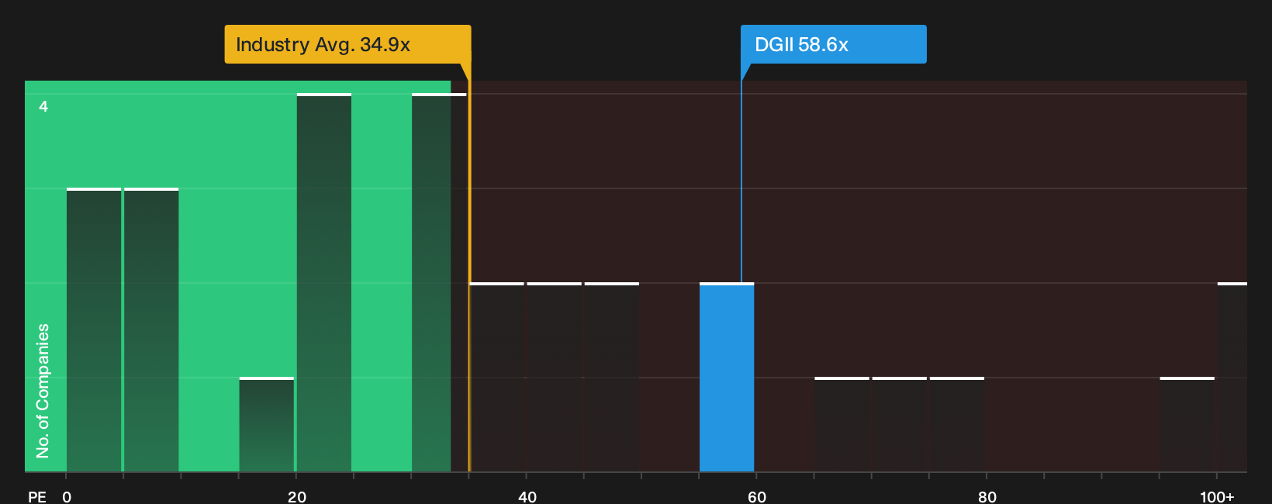Click the Industry Avg. 34.9x label
Viewport: 1272px width, 504px height.
pos(347,44)
